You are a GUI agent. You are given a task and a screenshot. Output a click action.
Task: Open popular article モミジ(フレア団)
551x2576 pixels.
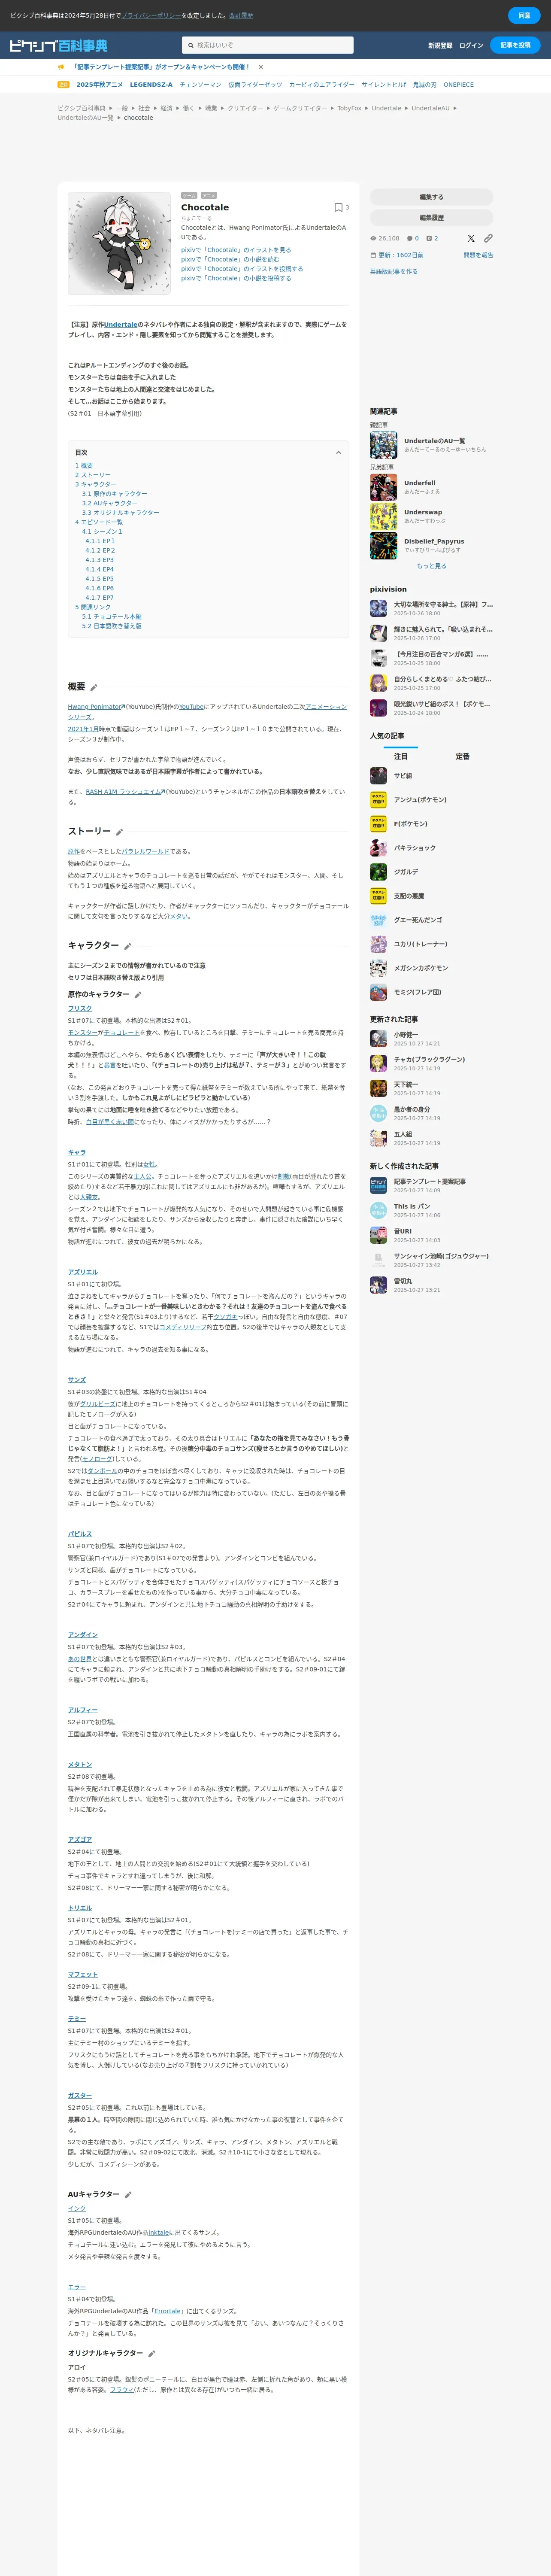[x=417, y=992]
